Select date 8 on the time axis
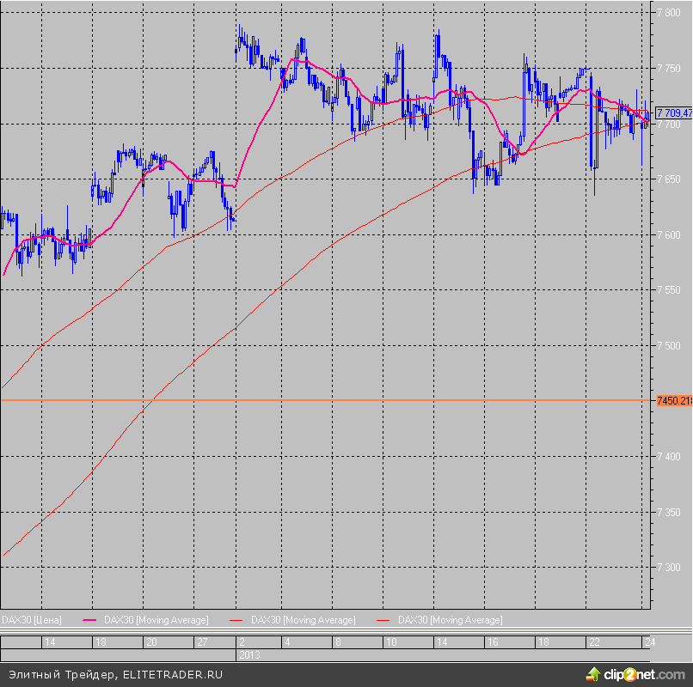 coord(339,642)
